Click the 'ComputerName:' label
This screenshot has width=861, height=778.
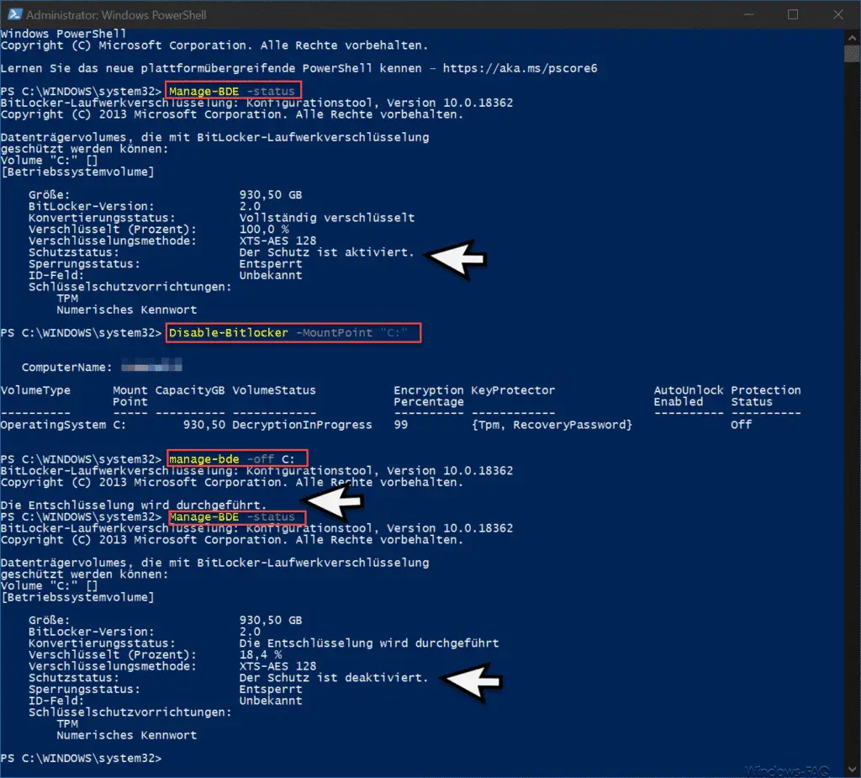click(x=67, y=367)
